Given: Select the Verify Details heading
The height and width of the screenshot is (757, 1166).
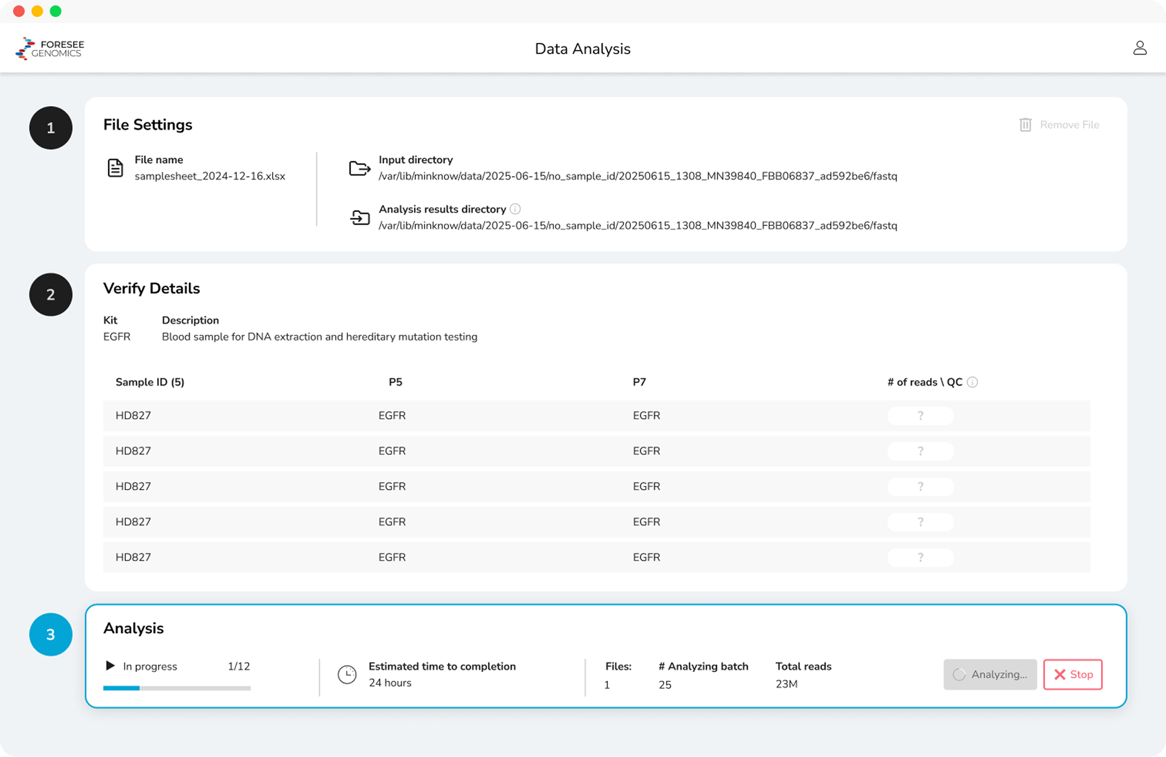Looking at the screenshot, I should [x=152, y=288].
